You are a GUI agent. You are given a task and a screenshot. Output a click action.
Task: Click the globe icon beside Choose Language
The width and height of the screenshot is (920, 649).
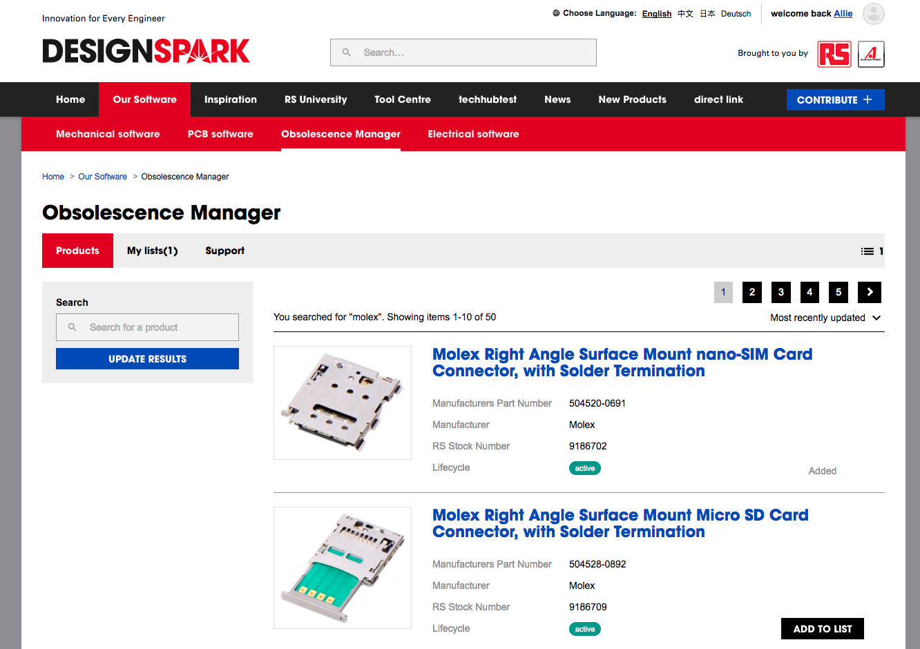tap(556, 13)
